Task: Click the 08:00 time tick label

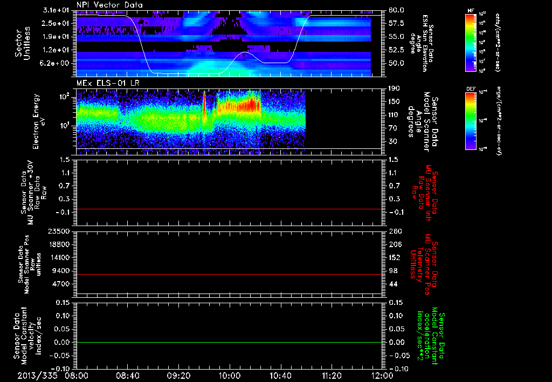Action: point(77,376)
